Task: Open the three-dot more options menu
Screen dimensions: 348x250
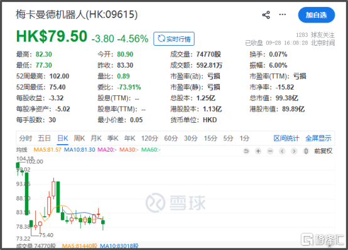Action: [282, 14]
